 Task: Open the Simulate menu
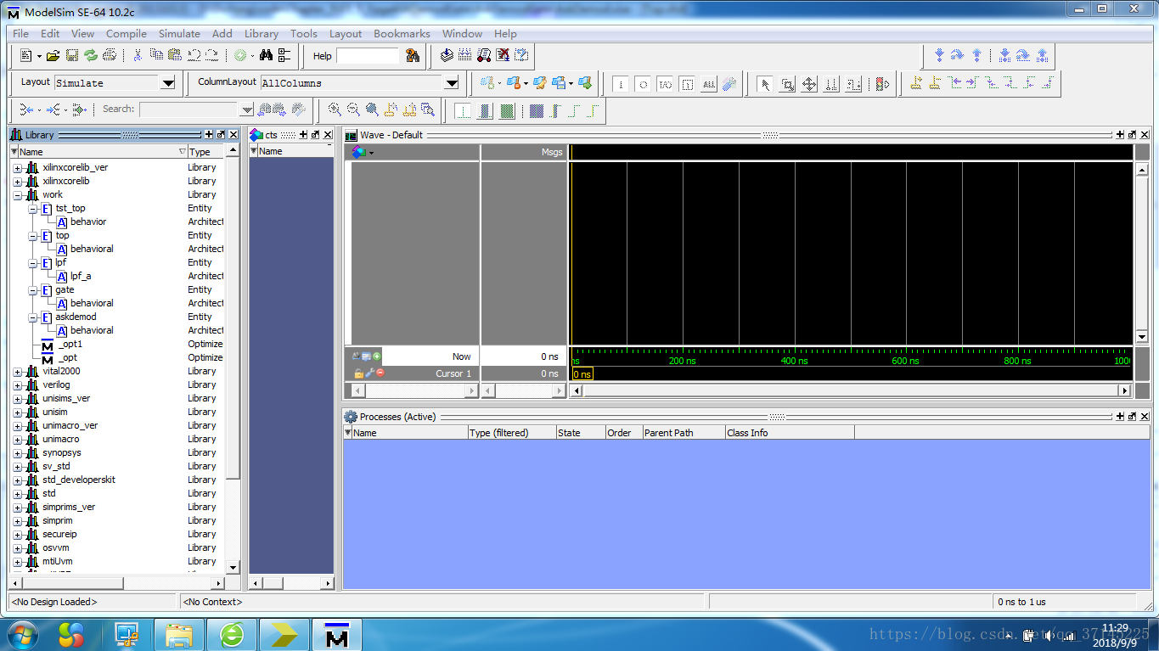coord(179,33)
